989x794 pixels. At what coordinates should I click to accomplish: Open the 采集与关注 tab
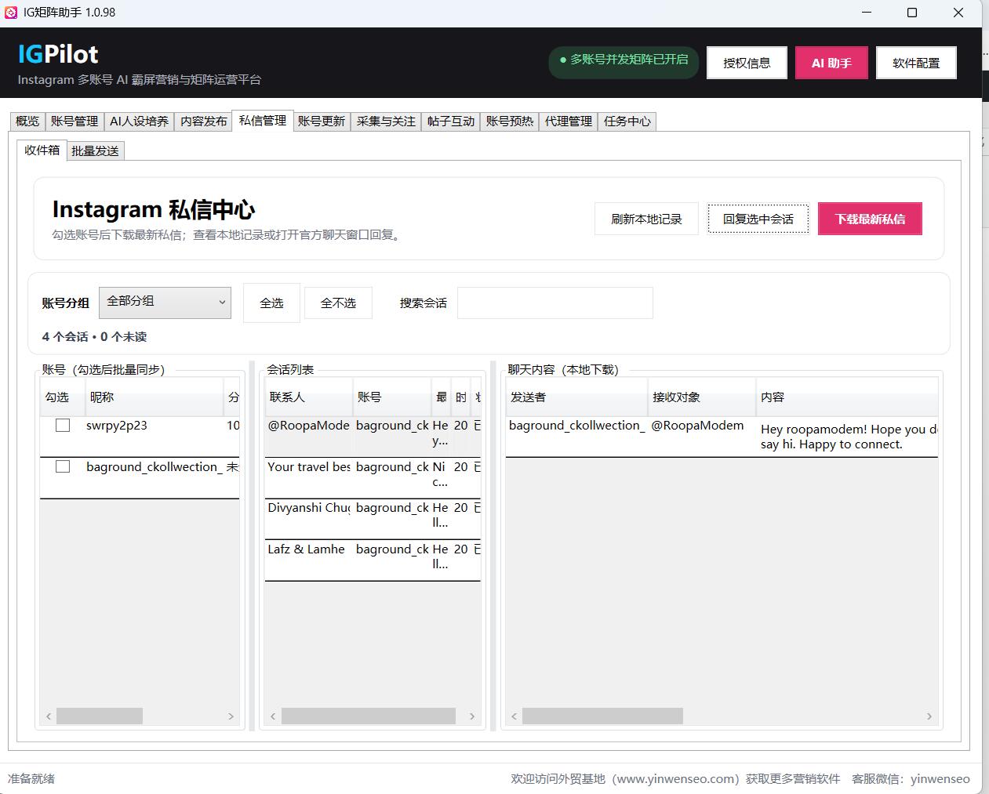tap(386, 121)
